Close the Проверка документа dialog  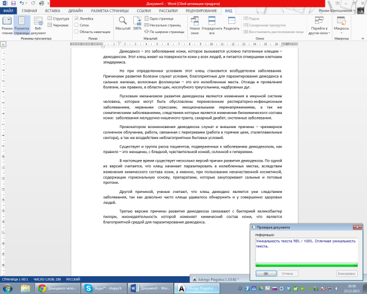(x=357, y=227)
